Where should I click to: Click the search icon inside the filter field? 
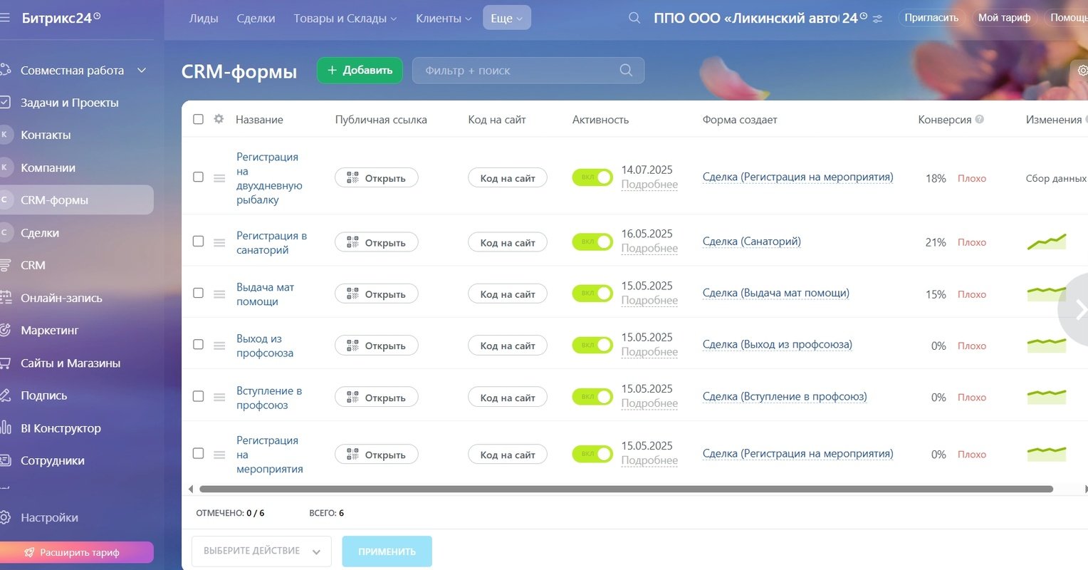[x=626, y=70]
